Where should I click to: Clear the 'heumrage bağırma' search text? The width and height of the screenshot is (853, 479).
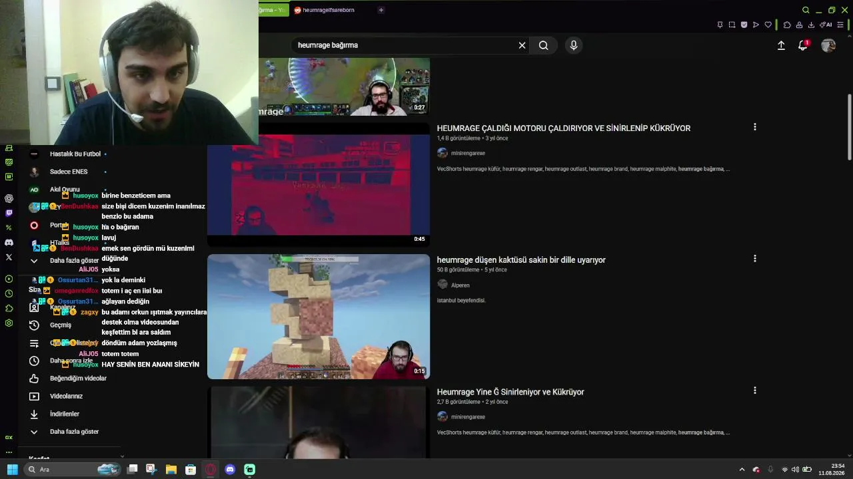click(x=522, y=45)
